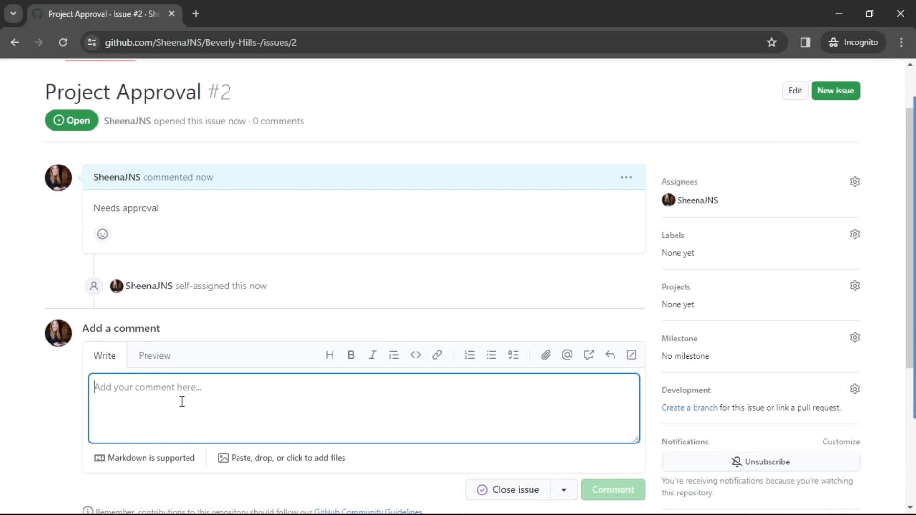Expand the Milestone settings options
This screenshot has width=916, height=515.
pyautogui.click(x=855, y=338)
